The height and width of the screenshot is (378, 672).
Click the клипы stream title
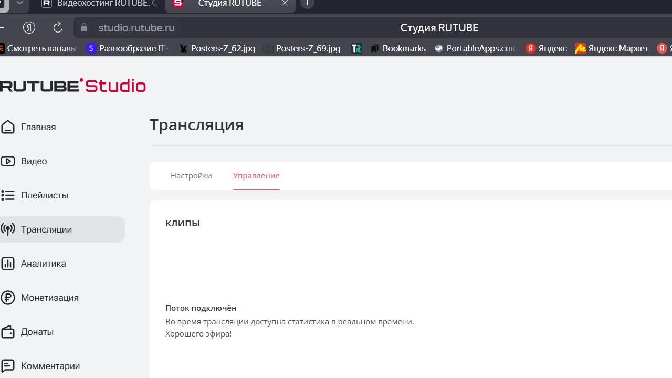click(x=183, y=223)
